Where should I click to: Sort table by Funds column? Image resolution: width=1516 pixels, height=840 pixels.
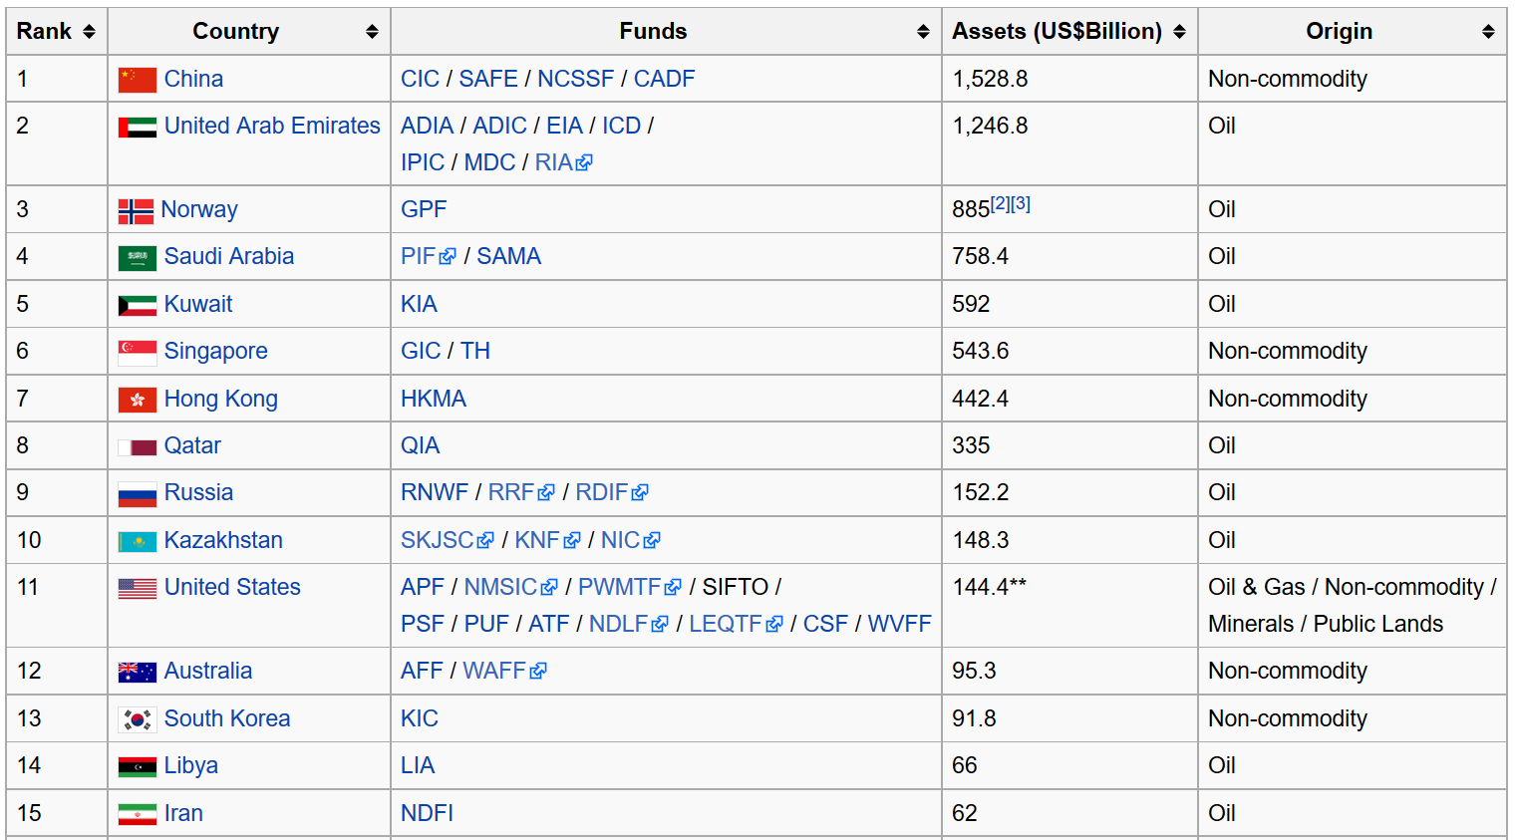(x=923, y=32)
